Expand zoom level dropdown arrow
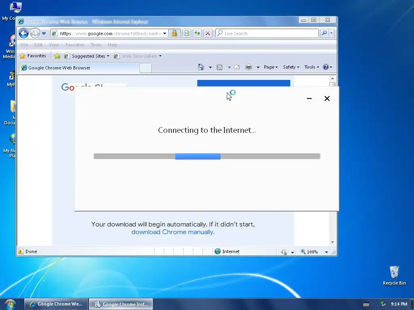This screenshot has width=414, height=310. pos(326,252)
